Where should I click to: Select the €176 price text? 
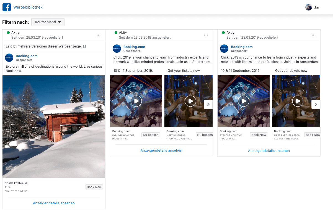[x=8, y=187]
